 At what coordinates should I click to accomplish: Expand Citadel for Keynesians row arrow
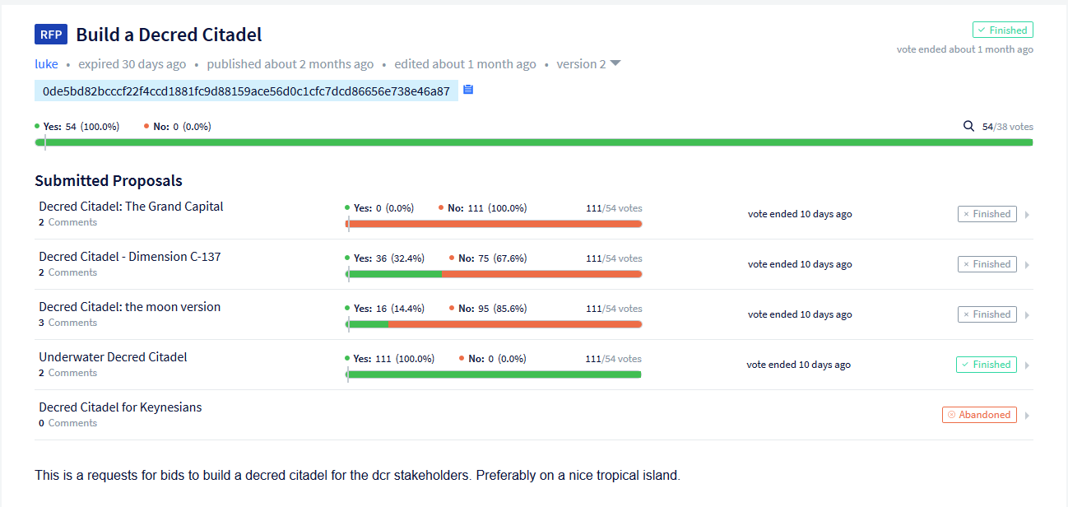point(1027,416)
